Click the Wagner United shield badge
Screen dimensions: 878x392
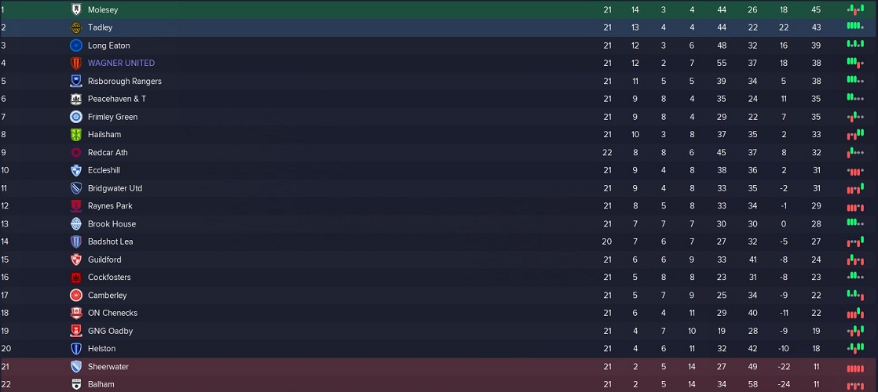click(76, 64)
